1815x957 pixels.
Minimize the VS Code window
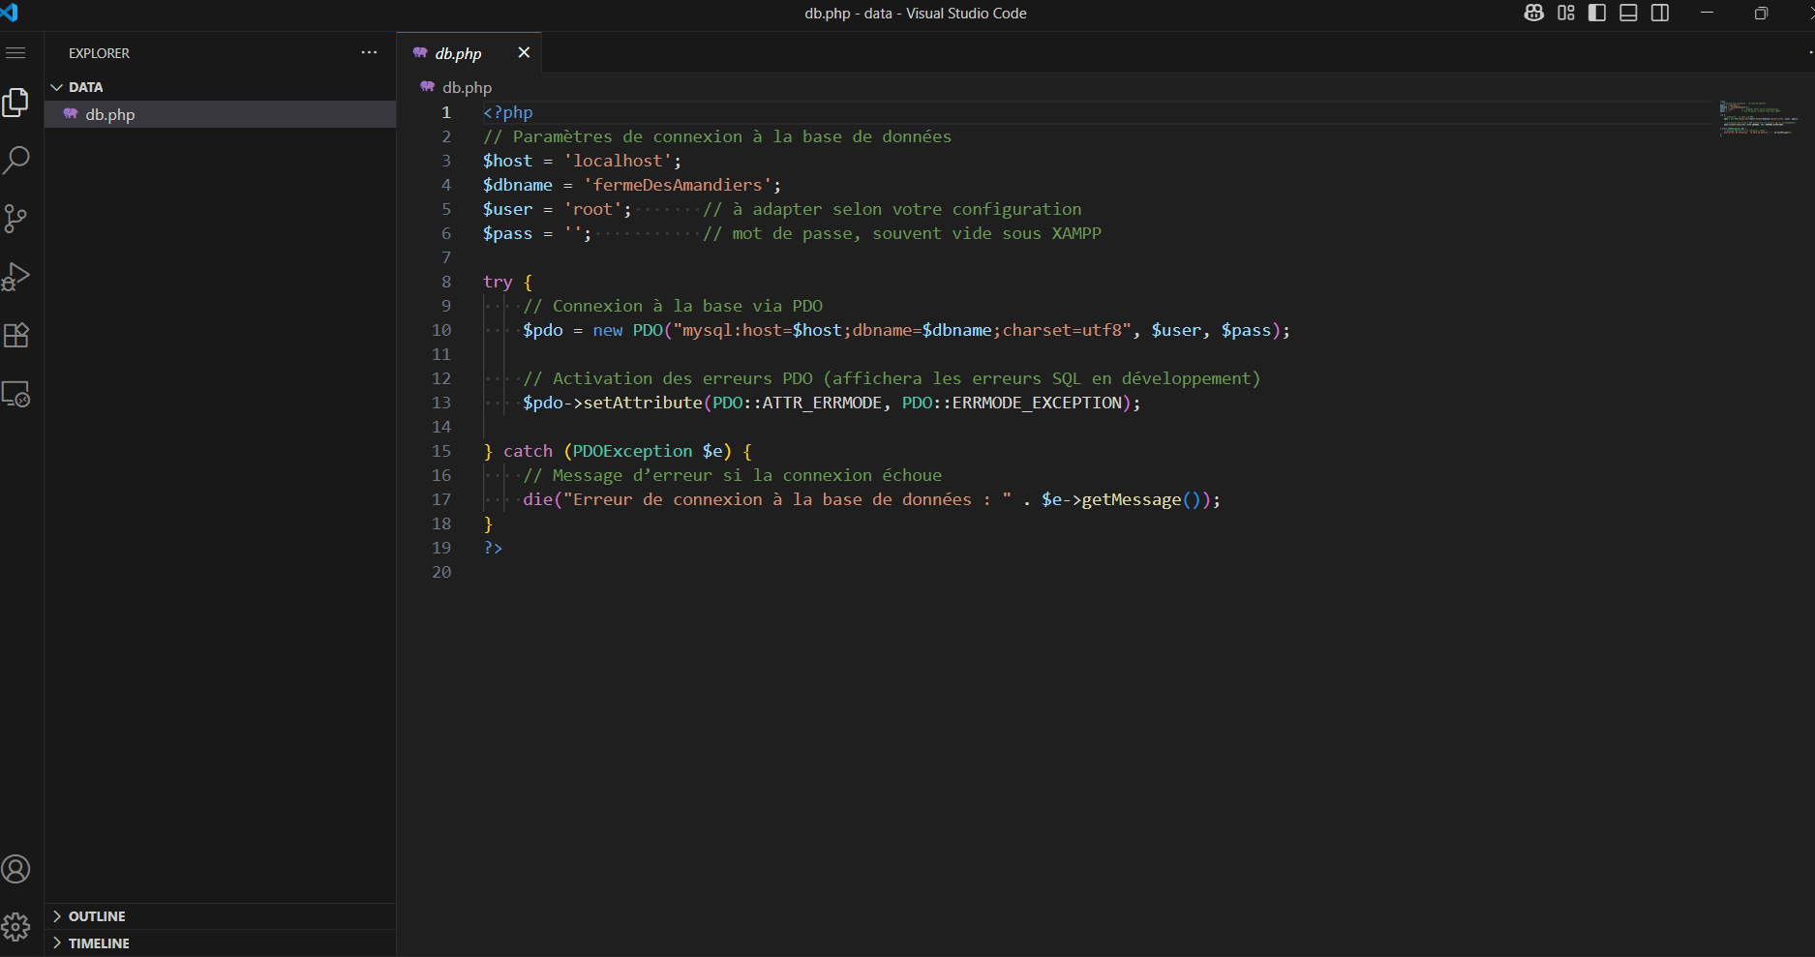[x=1707, y=13]
